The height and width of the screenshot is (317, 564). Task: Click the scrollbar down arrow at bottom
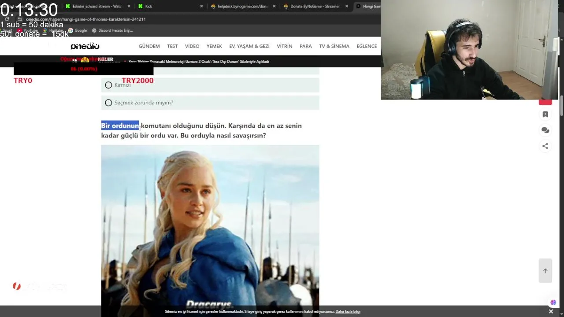tap(561, 314)
